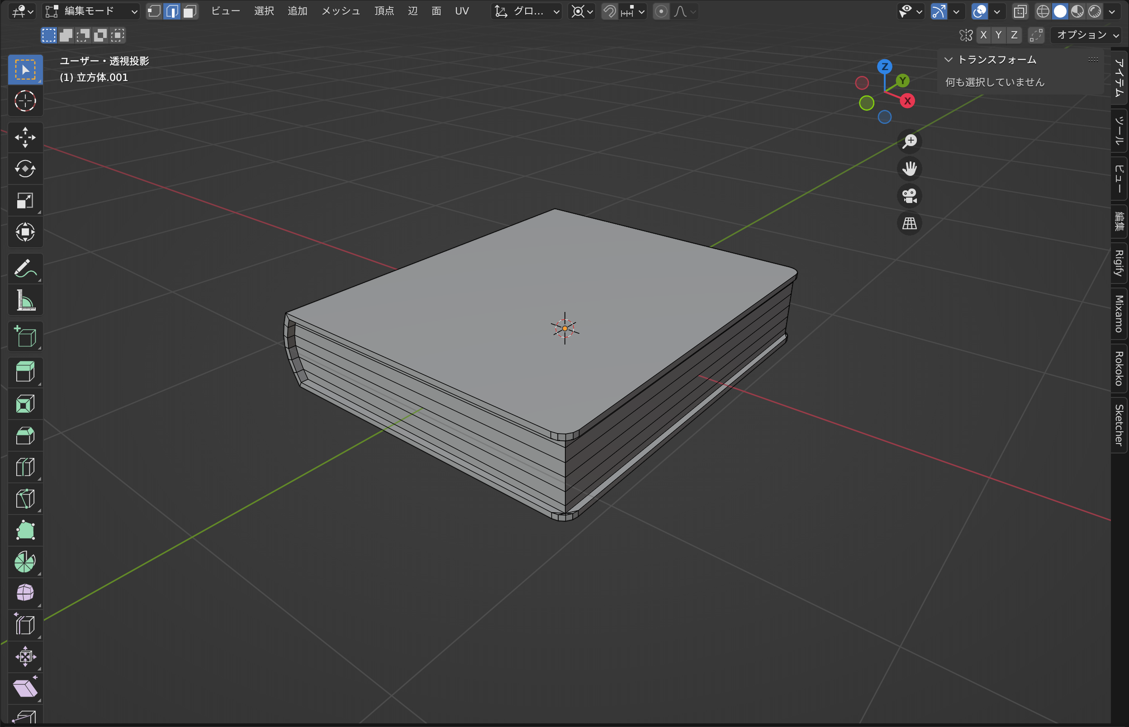Toggle X-ray display
The width and height of the screenshot is (1129, 727).
[x=1020, y=11]
